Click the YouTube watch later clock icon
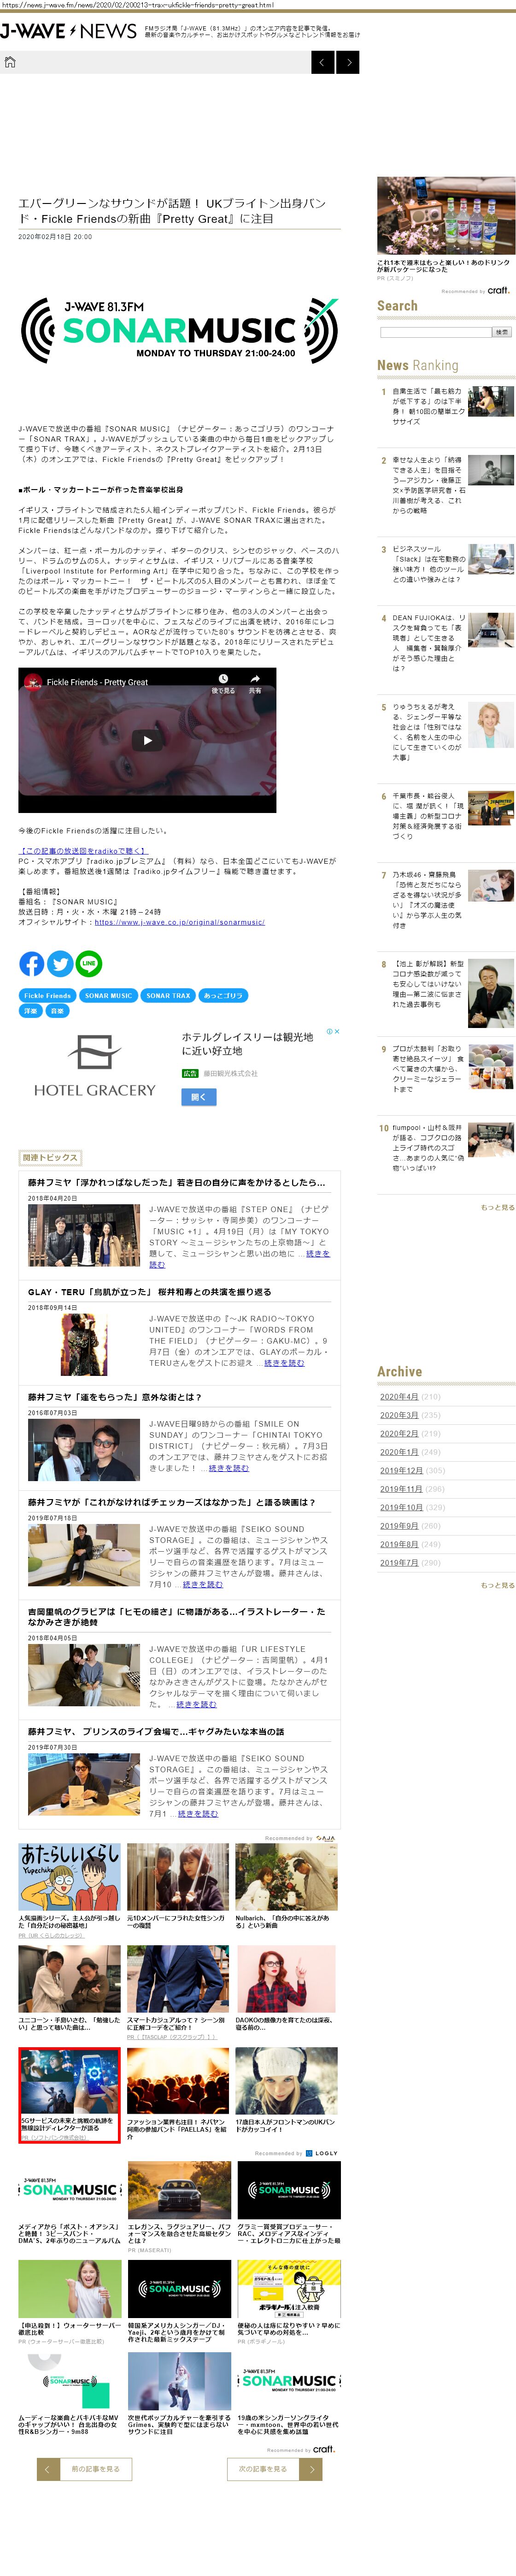Viewport: 516px width, 2576px height. (x=223, y=679)
